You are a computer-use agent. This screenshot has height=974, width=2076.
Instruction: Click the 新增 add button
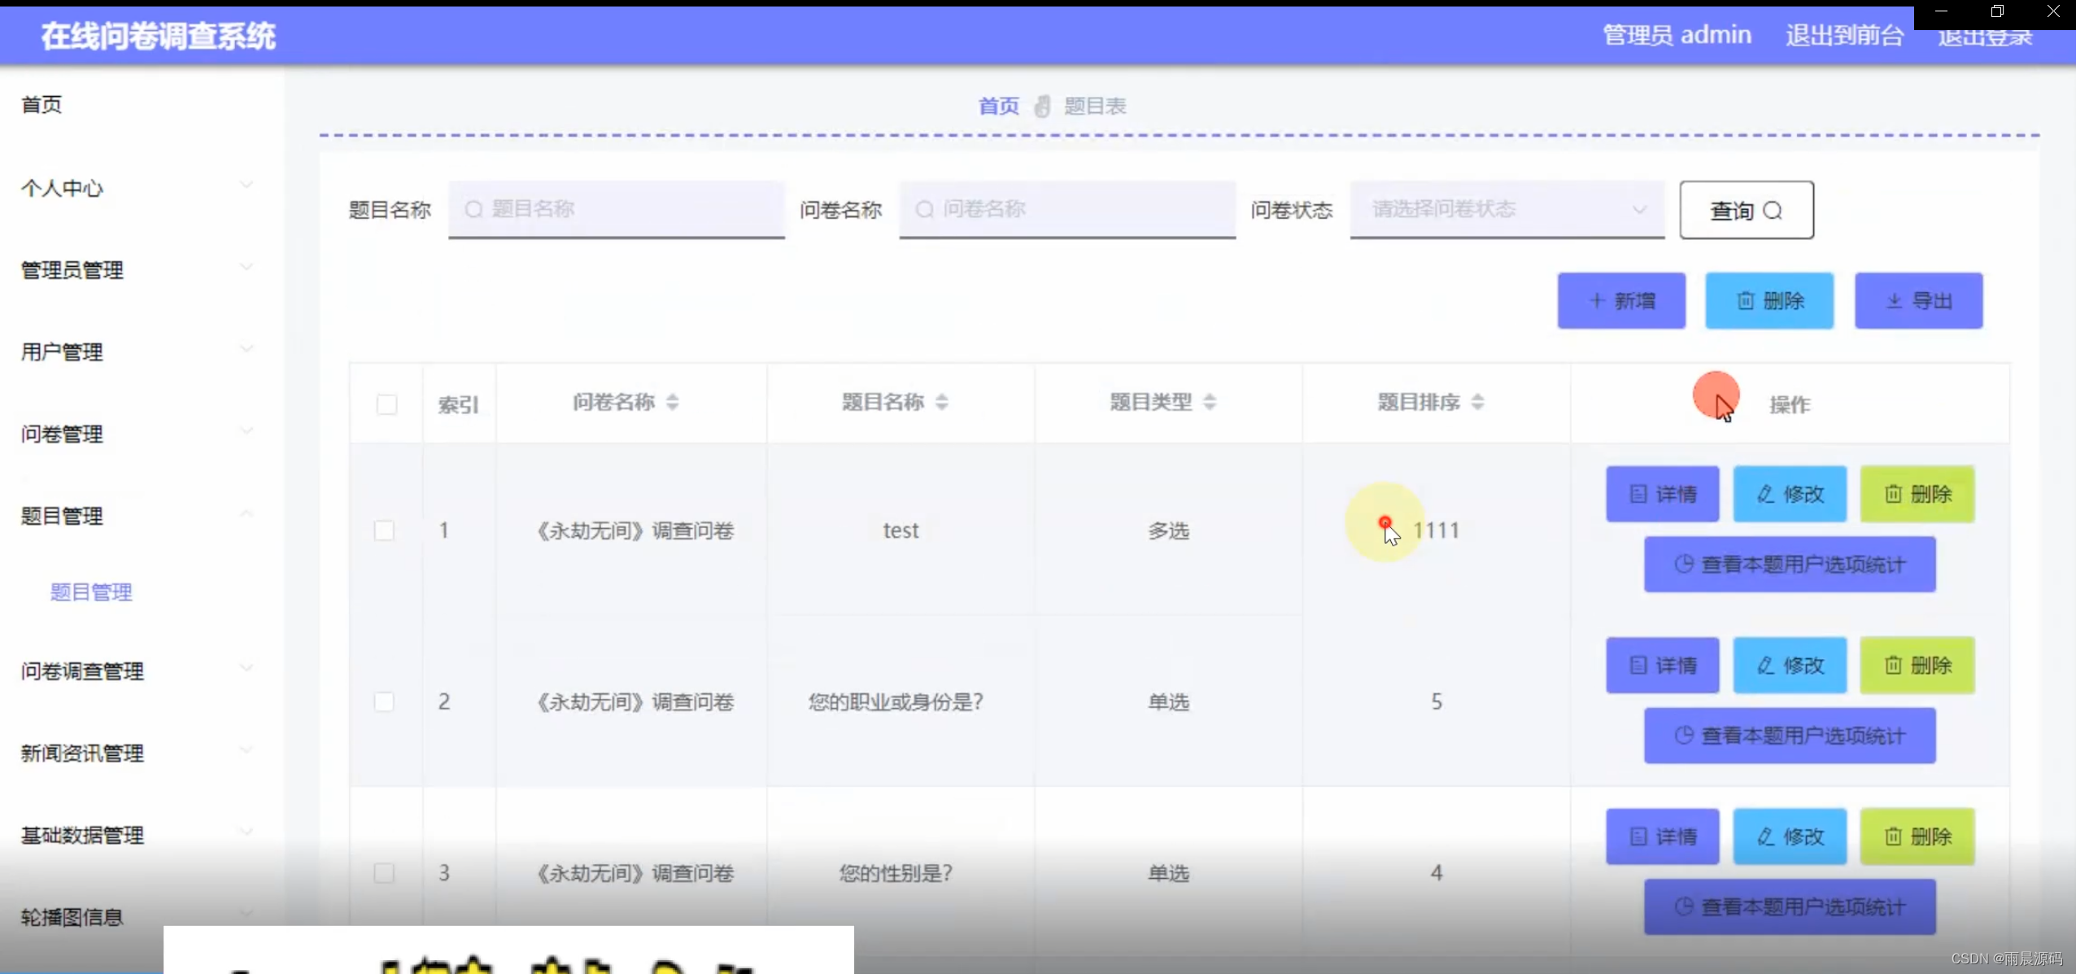(1620, 301)
